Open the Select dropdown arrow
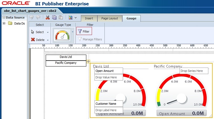The image size is (214, 119). point(48,32)
